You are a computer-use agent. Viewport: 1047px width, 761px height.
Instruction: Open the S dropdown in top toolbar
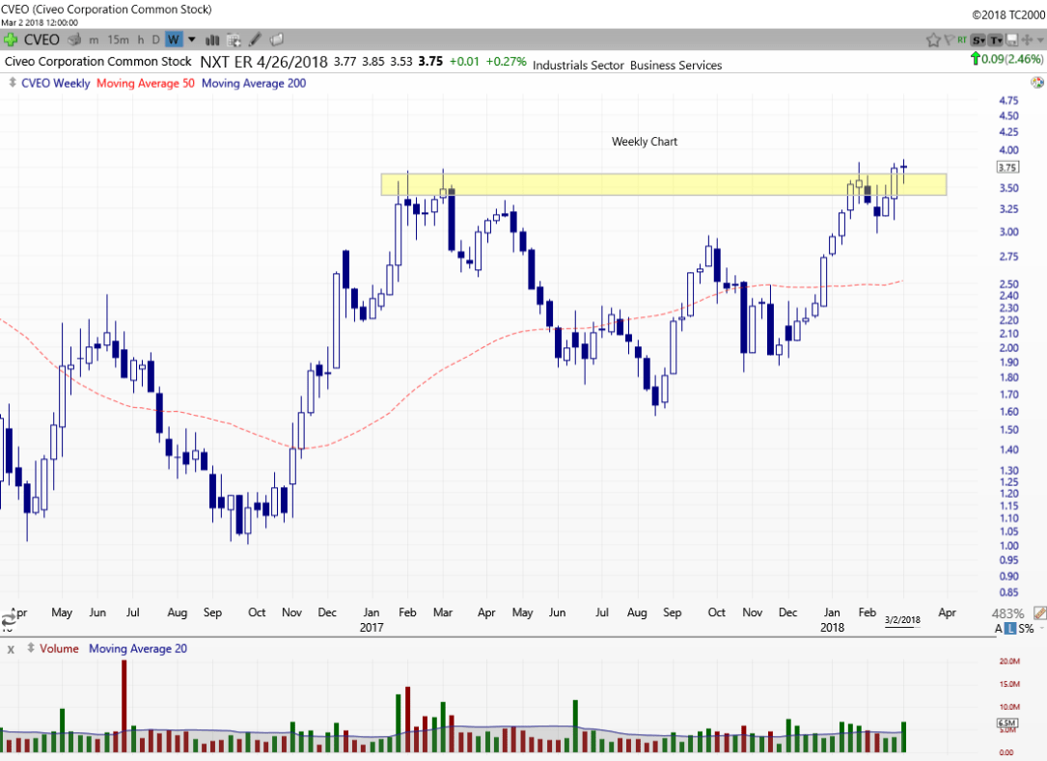[x=978, y=40]
